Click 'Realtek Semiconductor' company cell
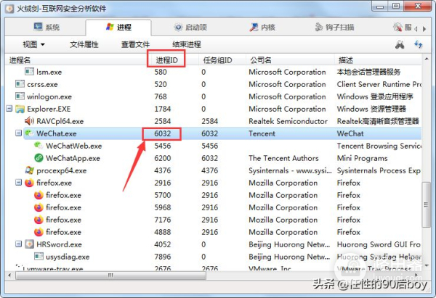Screen dimensions: 436x298 [x=288, y=121]
